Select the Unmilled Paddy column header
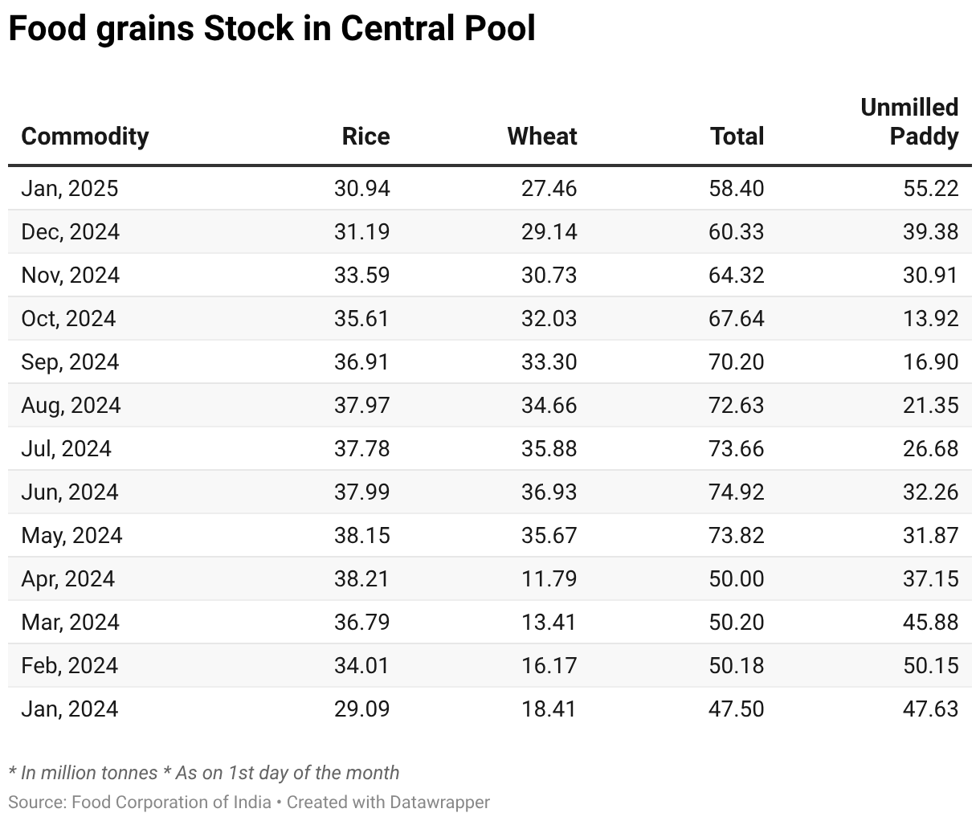This screenshot has height=821, width=980. [x=909, y=121]
